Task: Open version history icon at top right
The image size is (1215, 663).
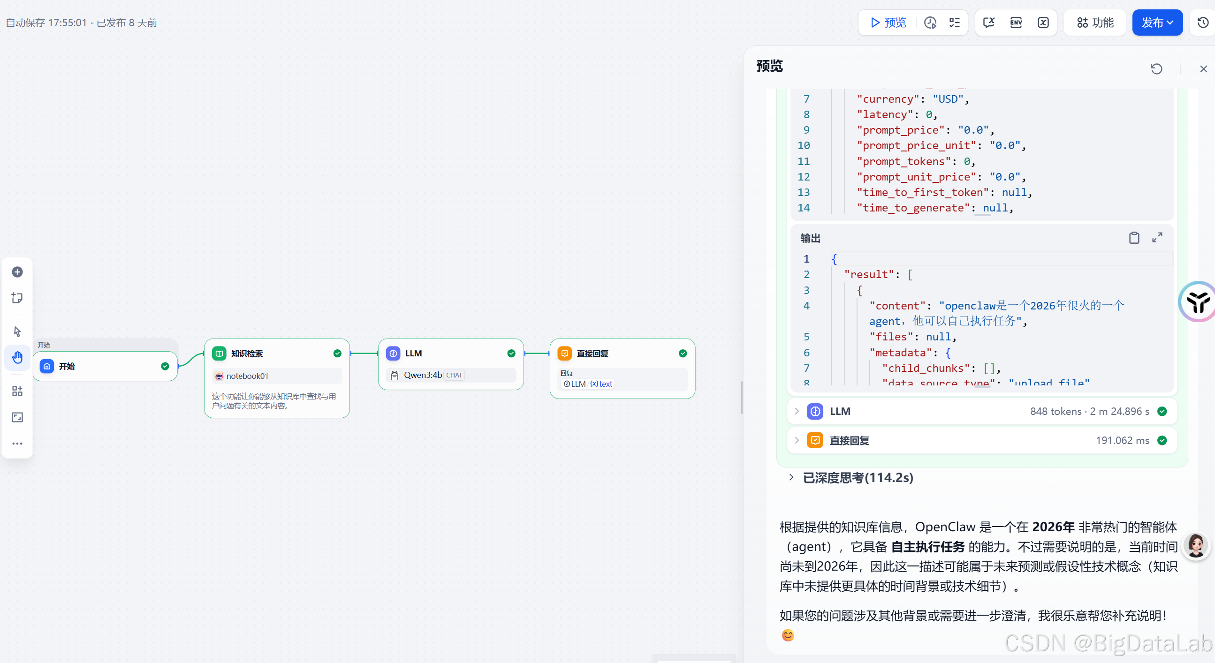Action: pyautogui.click(x=1203, y=23)
